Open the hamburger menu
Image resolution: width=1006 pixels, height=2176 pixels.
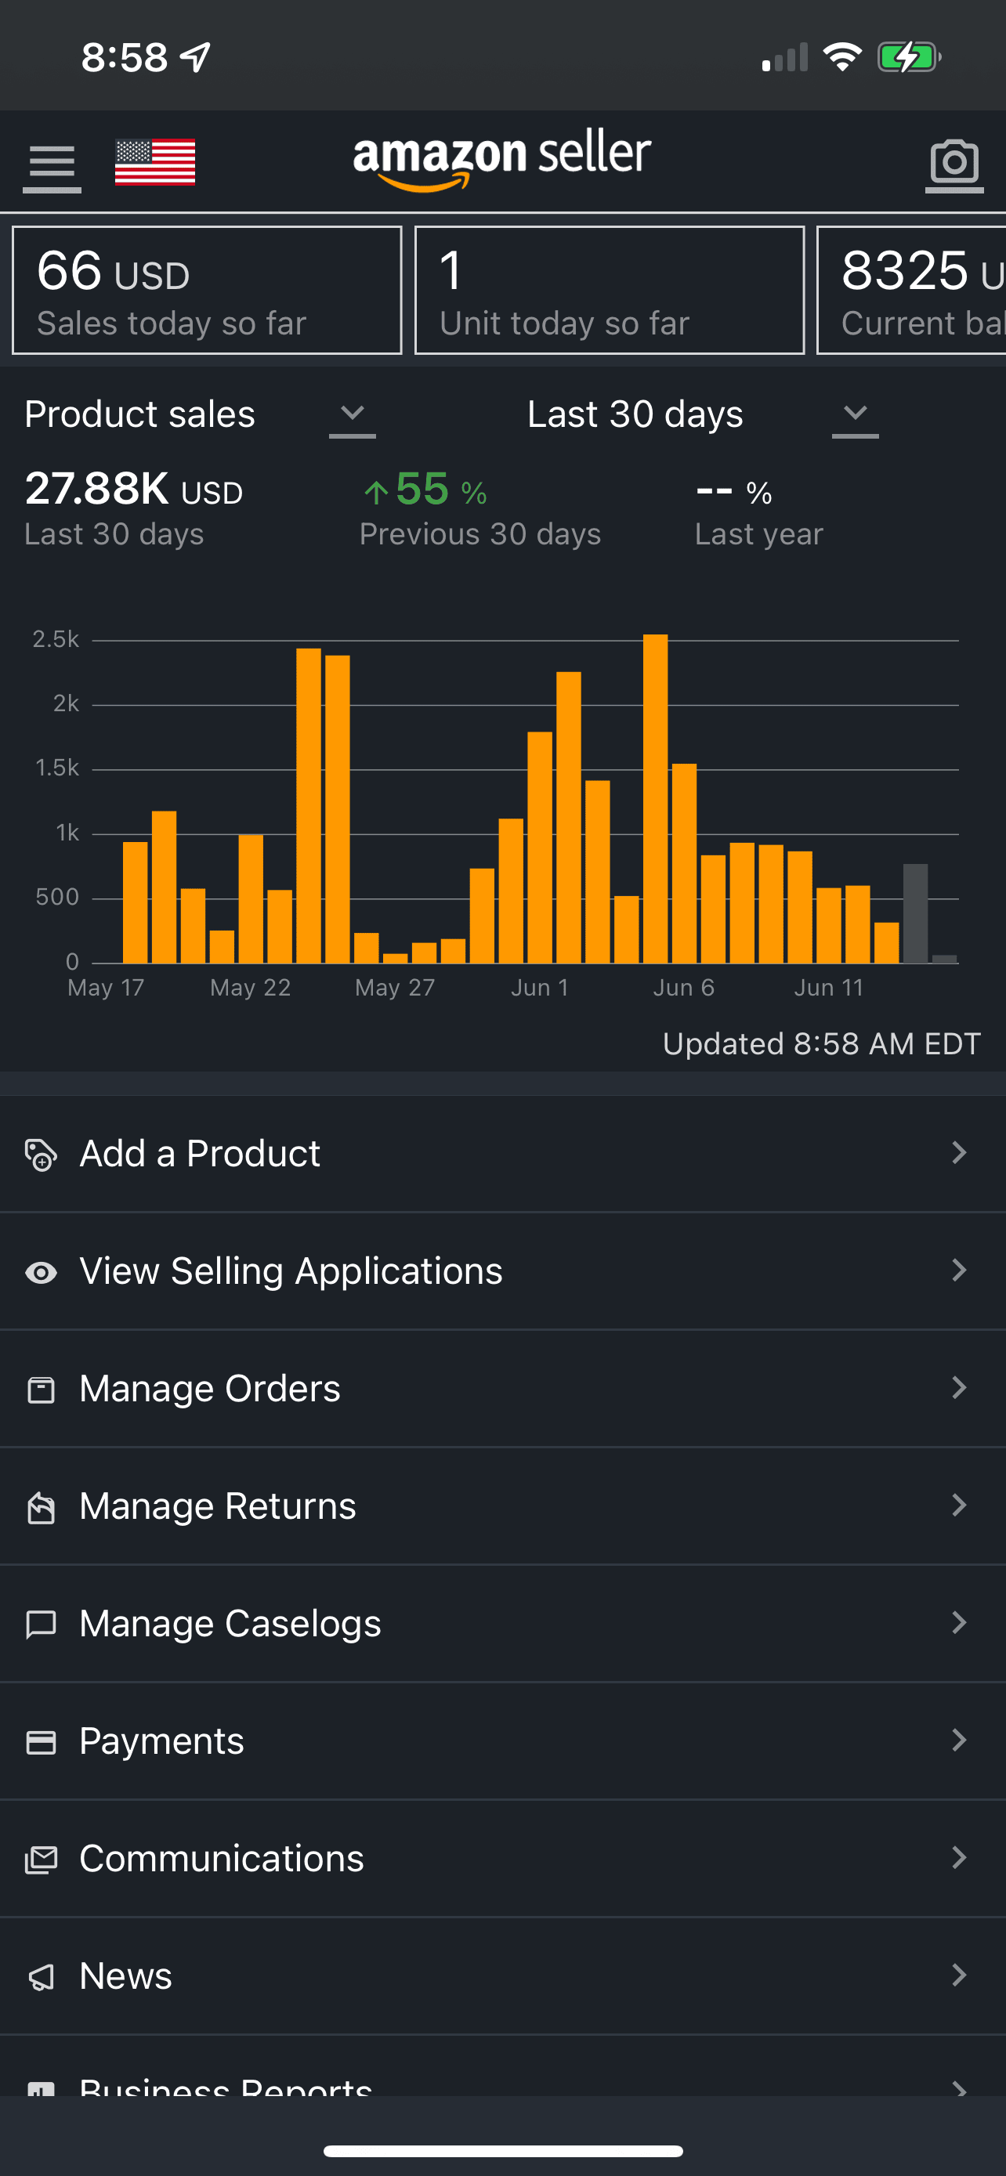tap(52, 164)
